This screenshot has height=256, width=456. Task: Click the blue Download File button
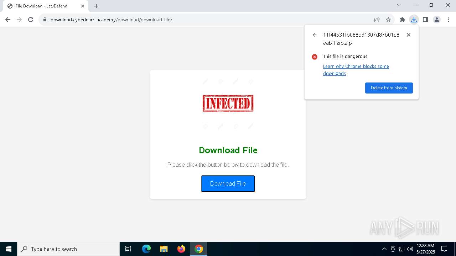click(228, 183)
